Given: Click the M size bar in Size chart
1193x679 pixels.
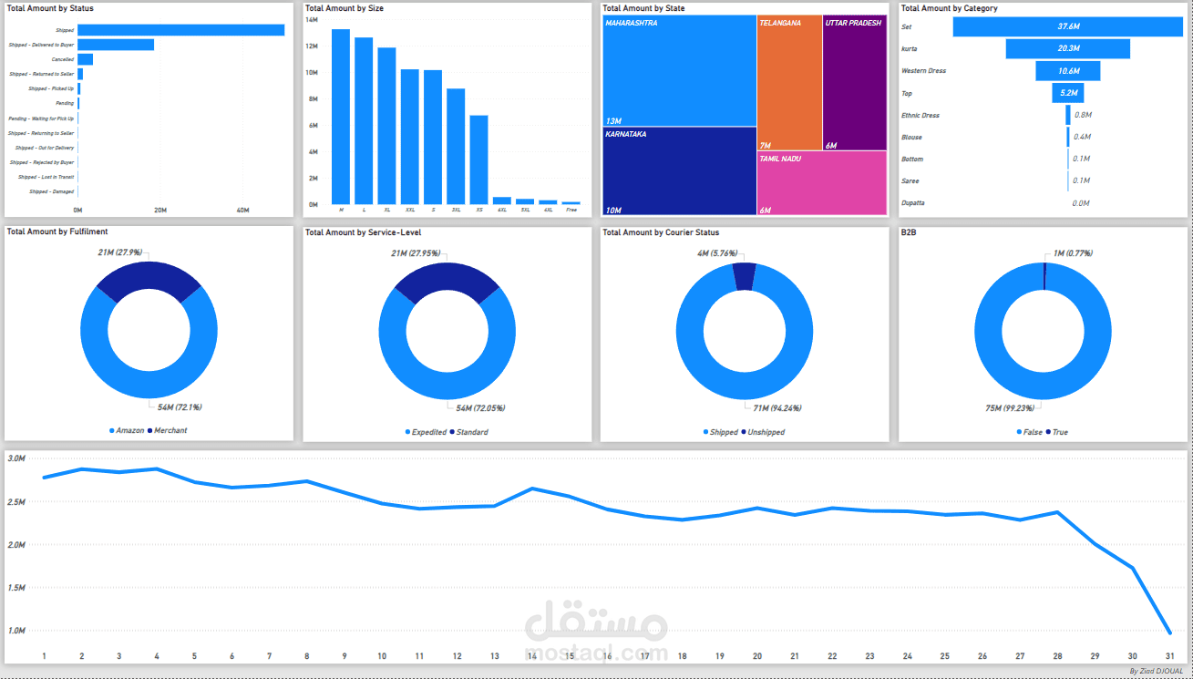Looking at the screenshot, I should click(340, 114).
